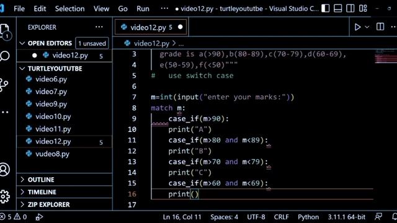Select video12.py under Open Editors
Screen dimensions: 397x223
click(65, 56)
